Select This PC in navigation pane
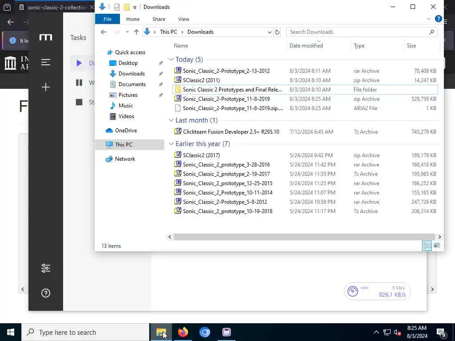 click(x=129, y=145)
